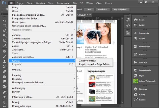Select the Horizontal Type tool
The width and height of the screenshot is (159, 108).
pos(4,97)
